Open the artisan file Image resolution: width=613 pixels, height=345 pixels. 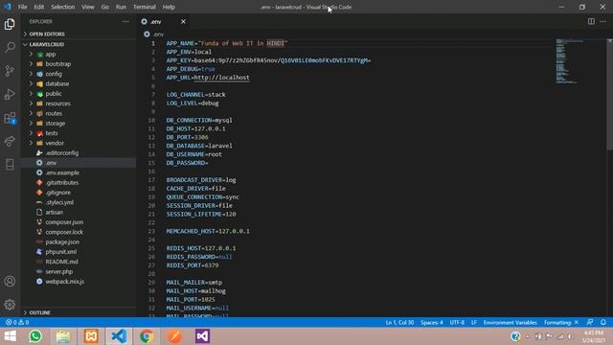(79, 212)
